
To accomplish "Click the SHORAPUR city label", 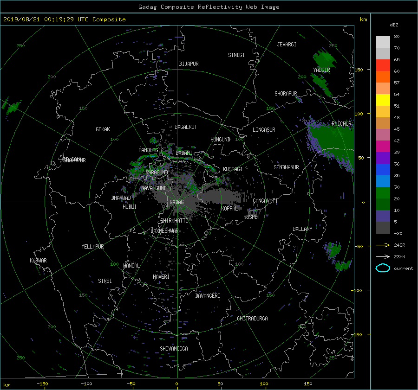I will tap(286, 94).
